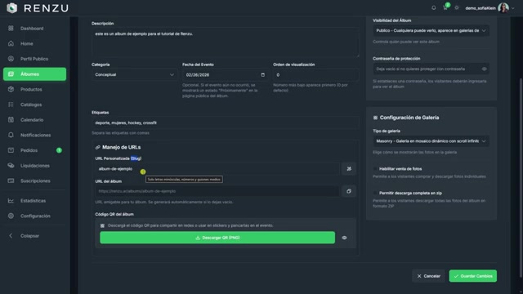Open the notifications bell in header
This screenshot has width=523, height=294.
click(434, 7)
